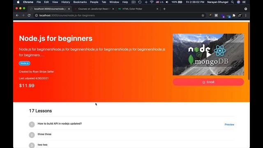Open the Extensions puzzle-piece menu
This screenshot has height=148, width=263.
coord(234,16)
